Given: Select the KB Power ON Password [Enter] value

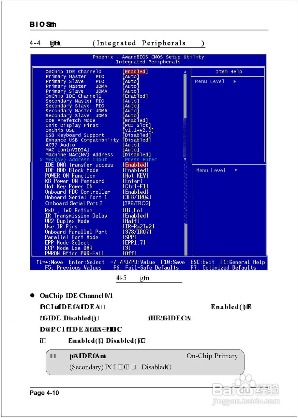Looking at the screenshot, I should pyautogui.click(x=132, y=181).
